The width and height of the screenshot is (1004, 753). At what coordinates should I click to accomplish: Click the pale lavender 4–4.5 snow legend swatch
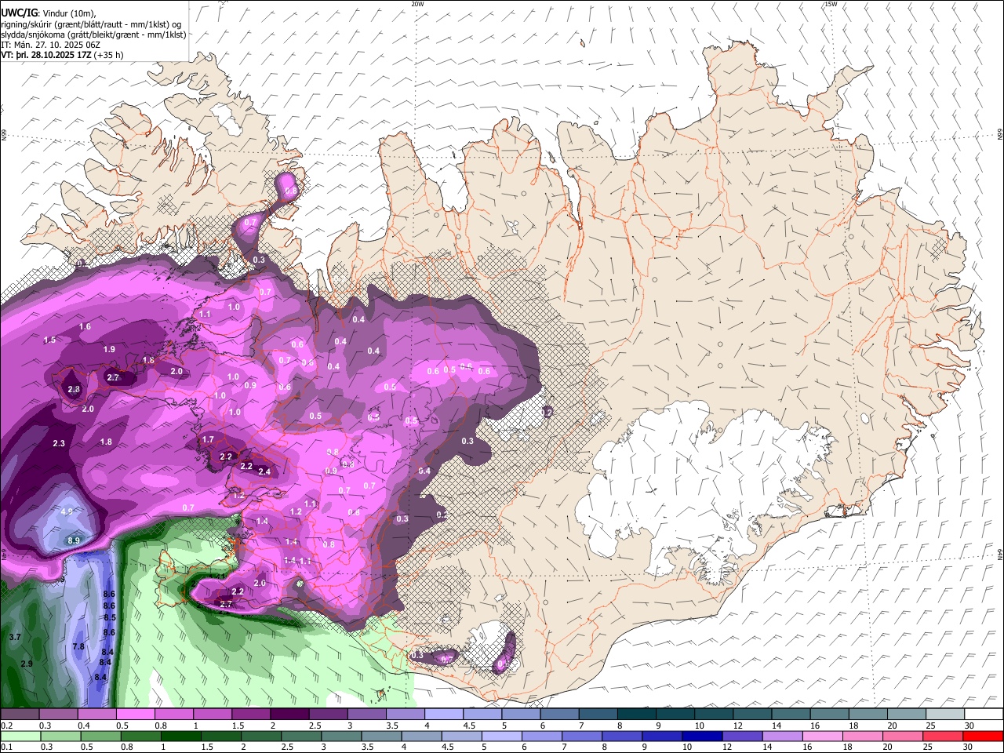click(445, 715)
